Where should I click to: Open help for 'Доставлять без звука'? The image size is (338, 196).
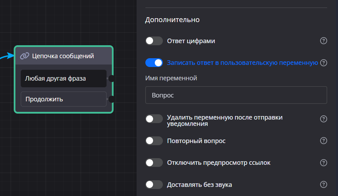point(324,184)
